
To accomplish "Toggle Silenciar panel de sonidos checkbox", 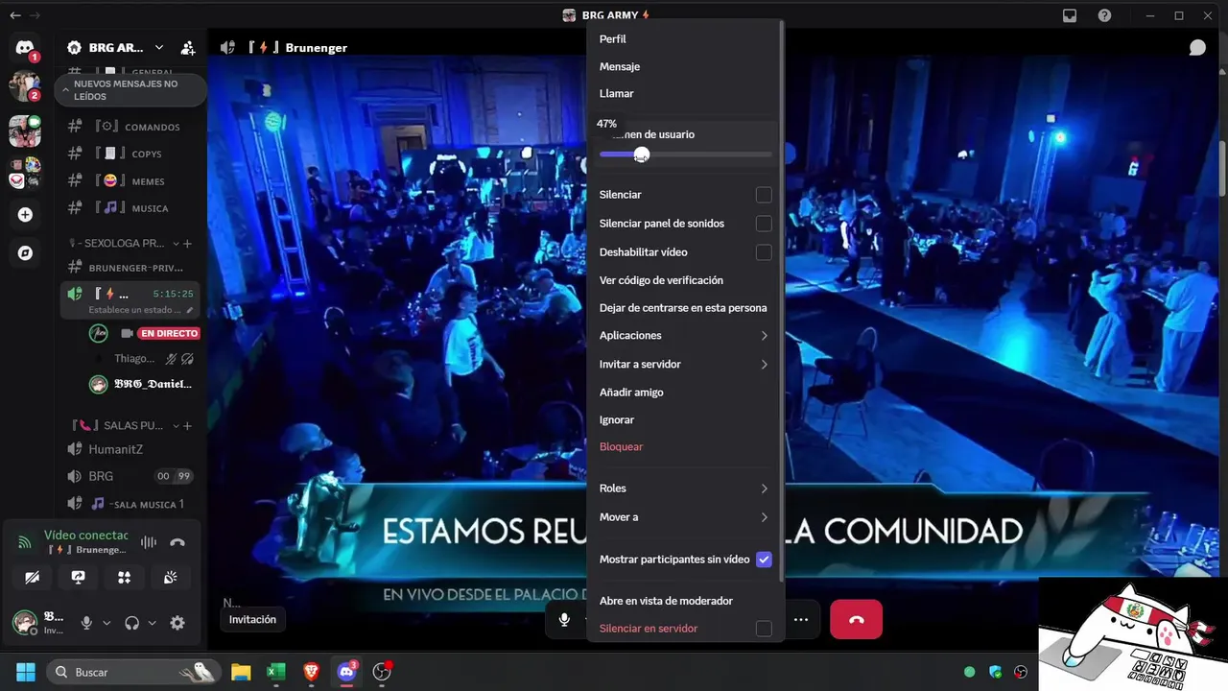I will 764,224.
